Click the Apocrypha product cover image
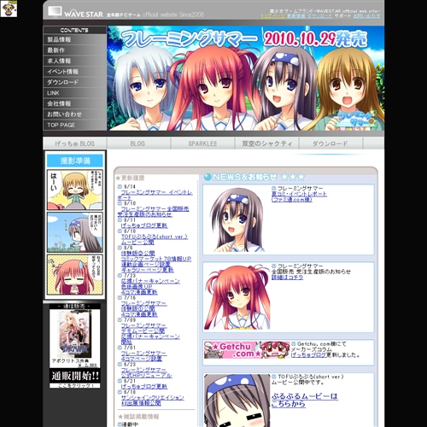This screenshot has width=427, height=427. (74, 334)
